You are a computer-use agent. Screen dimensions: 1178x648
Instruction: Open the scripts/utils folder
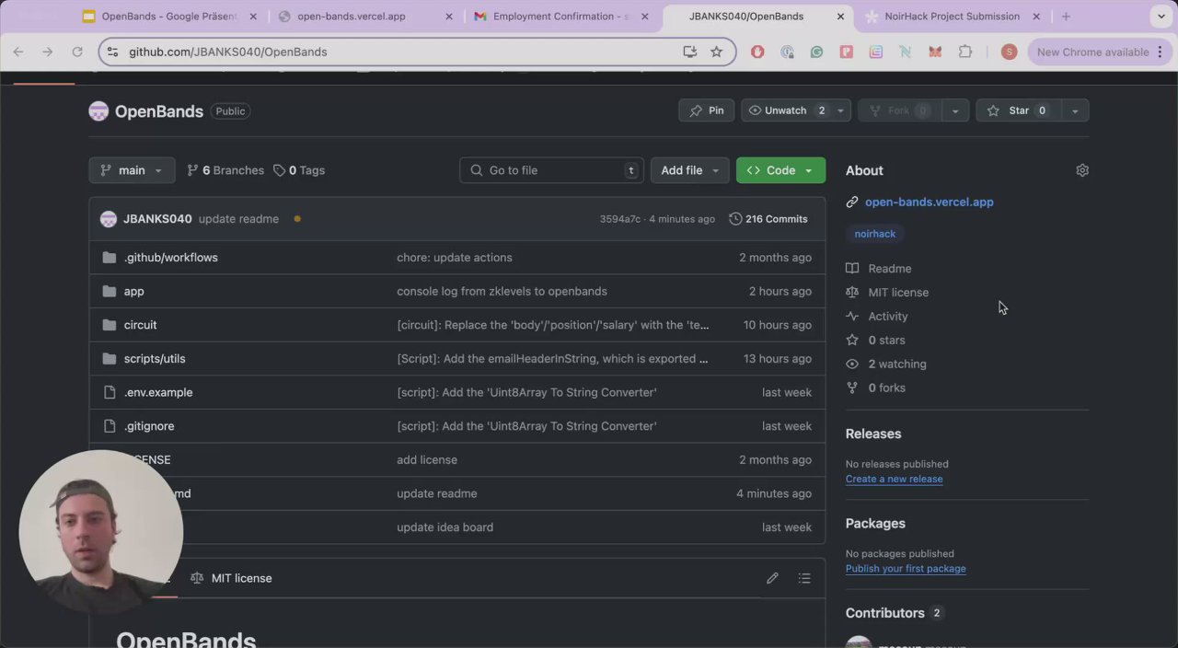tap(155, 359)
